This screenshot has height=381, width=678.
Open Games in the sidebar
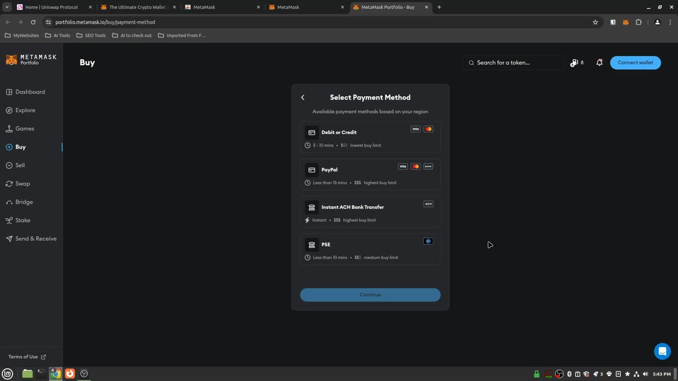pos(20,129)
